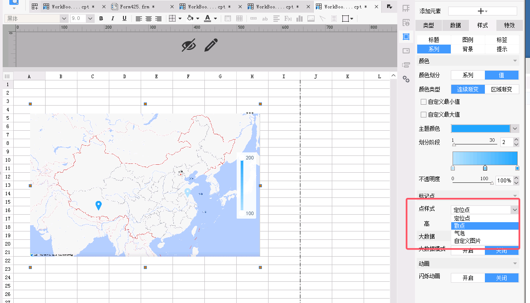
Task: Close the Form425.frm tab
Action: (172, 7)
